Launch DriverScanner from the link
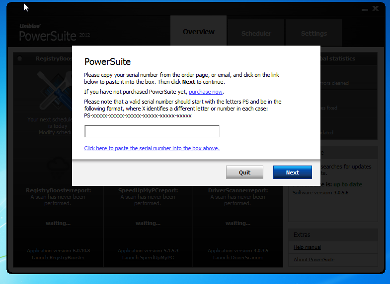 pos(238,258)
